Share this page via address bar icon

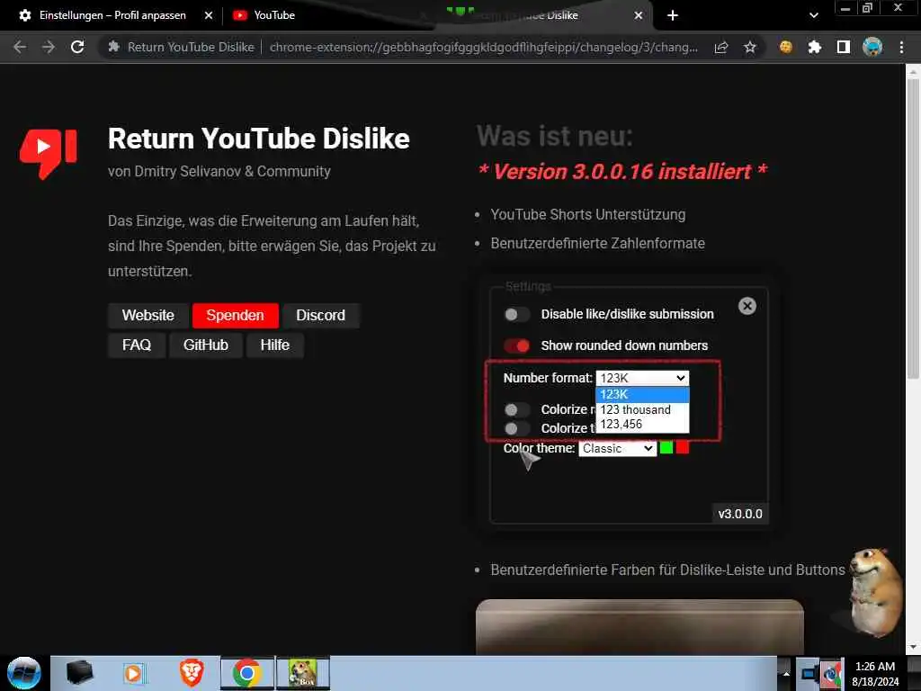coord(721,47)
